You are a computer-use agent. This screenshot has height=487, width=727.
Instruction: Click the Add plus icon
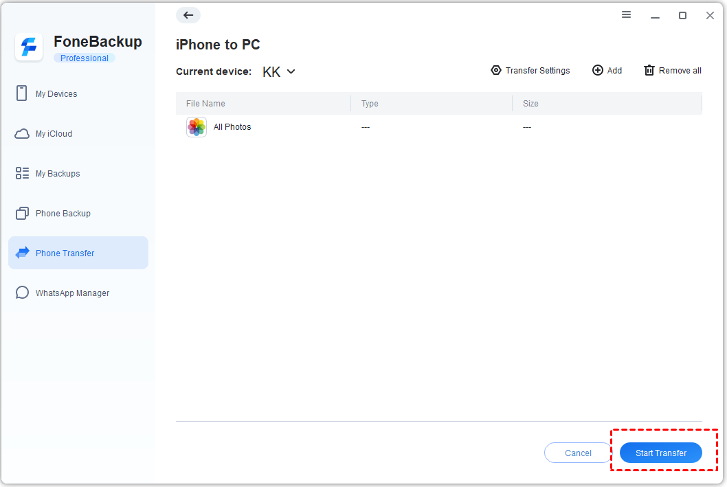pos(598,70)
